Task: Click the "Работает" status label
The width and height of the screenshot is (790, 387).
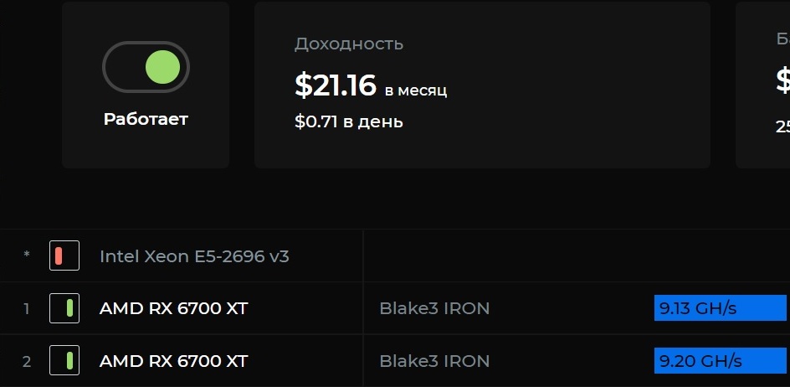Action: pyautogui.click(x=146, y=119)
